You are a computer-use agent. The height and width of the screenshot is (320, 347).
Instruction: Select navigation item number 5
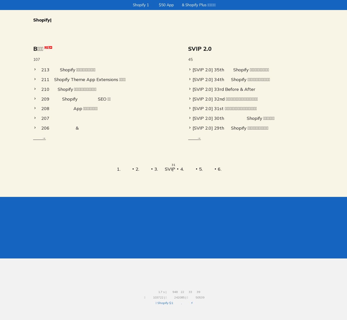(x=206, y=169)
